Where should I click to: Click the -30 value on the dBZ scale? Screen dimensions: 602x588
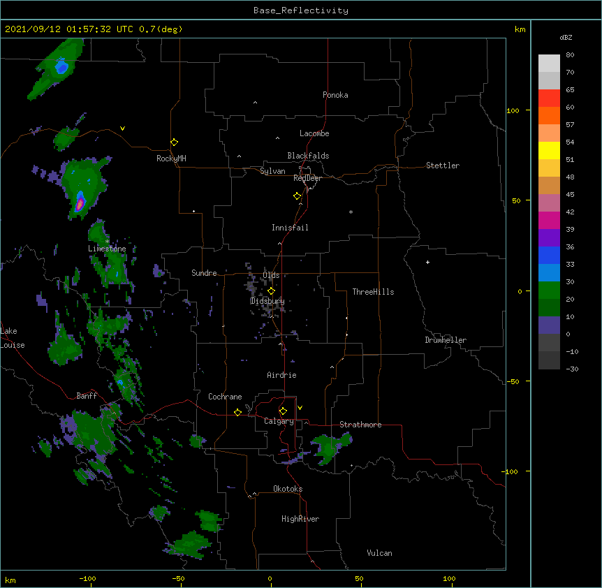click(572, 369)
